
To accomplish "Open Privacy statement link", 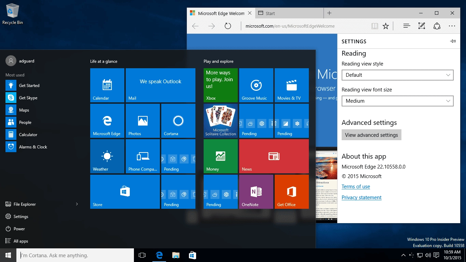I will [x=361, y=198].
